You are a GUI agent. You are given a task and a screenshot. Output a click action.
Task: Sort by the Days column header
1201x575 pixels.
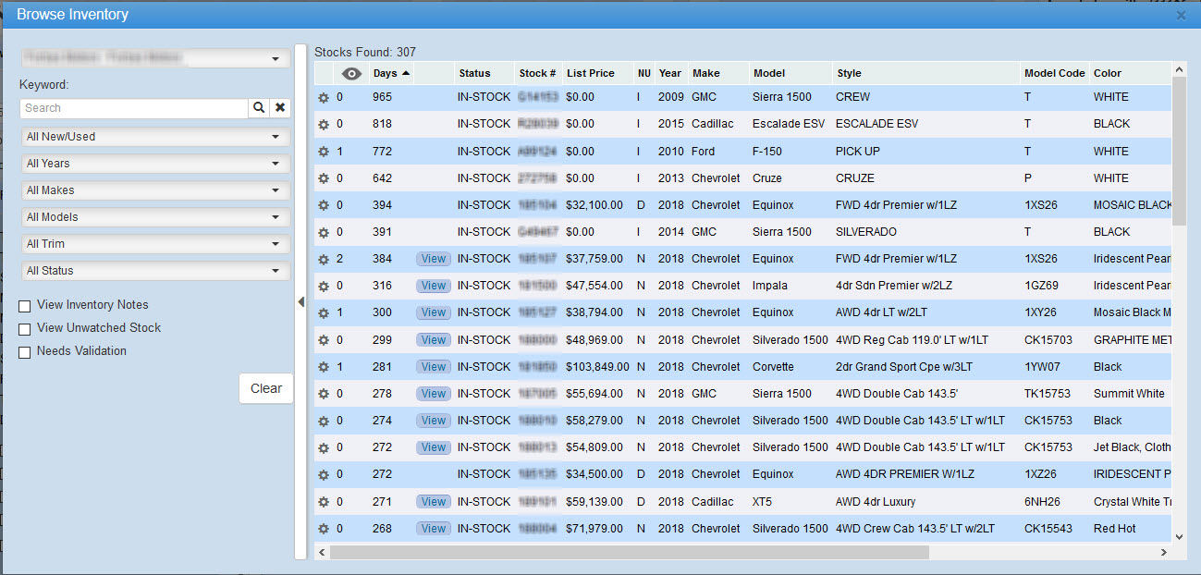pos(385,73)
